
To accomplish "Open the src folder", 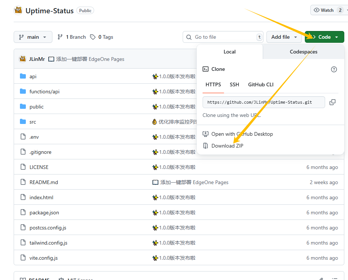I will click(x=32, y=122).
